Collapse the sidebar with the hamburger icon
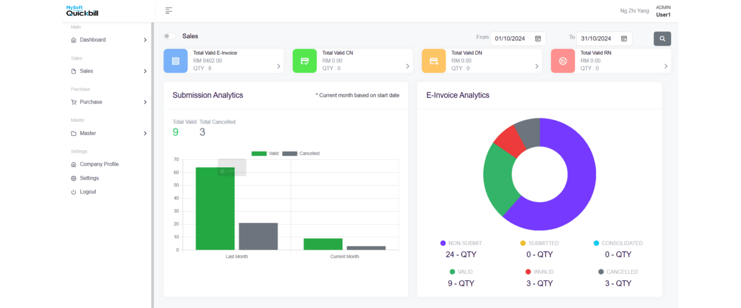Screen dimensions: 741x308 tap(169, 11)
